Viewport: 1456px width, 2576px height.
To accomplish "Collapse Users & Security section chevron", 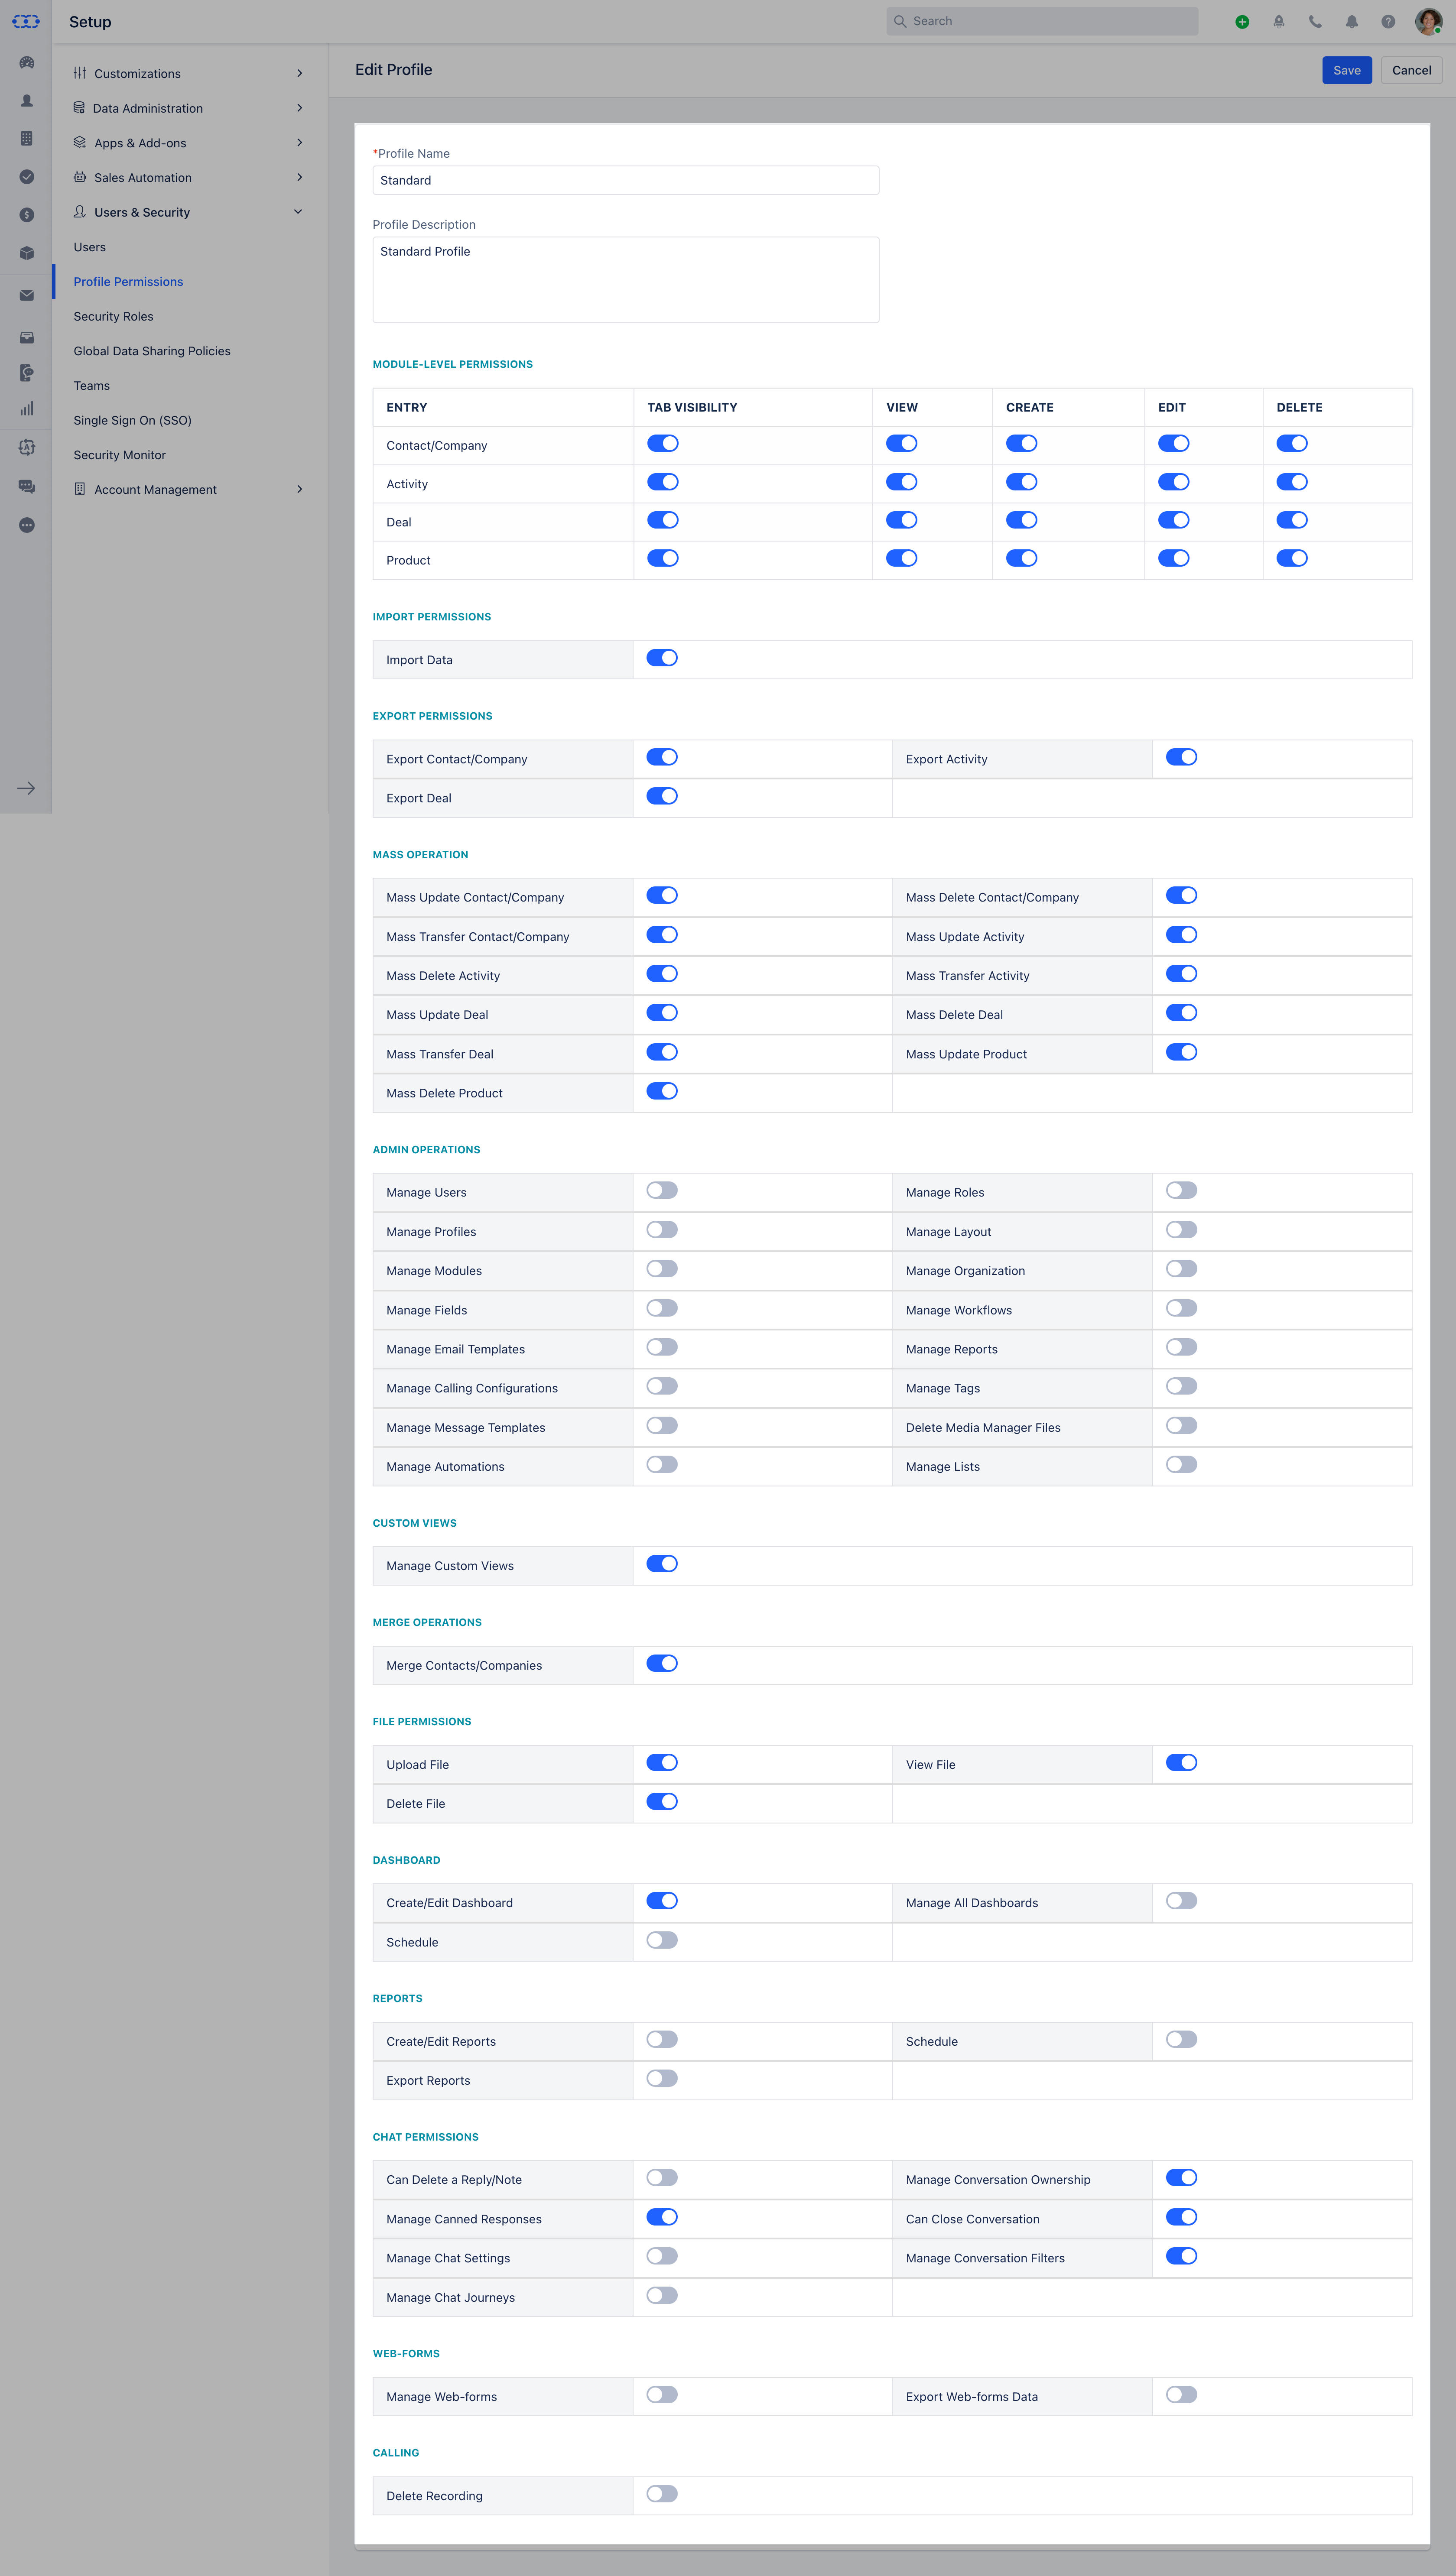I will [298, 212].
